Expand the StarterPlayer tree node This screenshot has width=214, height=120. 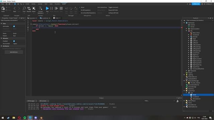pyautogui.click(x=184, y=101)
